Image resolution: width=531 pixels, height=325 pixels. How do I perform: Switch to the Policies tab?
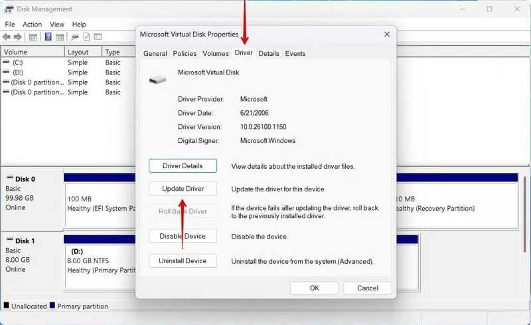pyautogui.click(x=185, y=54)
